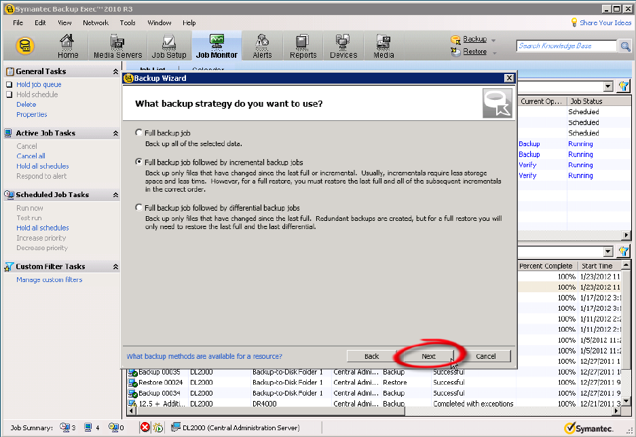Click in Search Knowledge Base field
This screenshot has height=437, width=636.
[566, 46]
